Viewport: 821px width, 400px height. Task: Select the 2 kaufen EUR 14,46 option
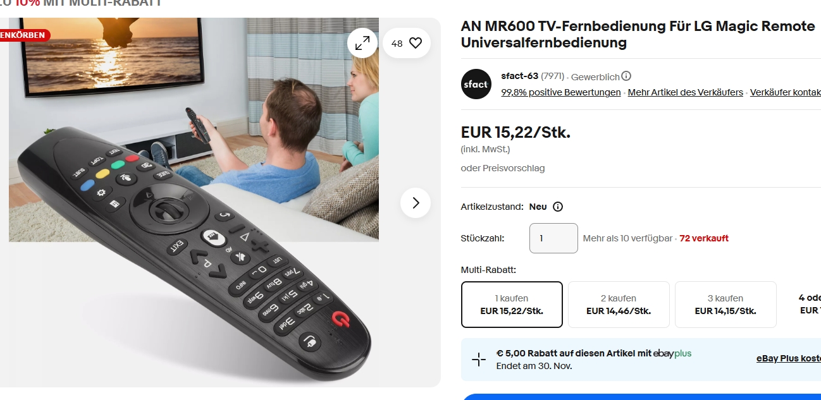point(619,305)
